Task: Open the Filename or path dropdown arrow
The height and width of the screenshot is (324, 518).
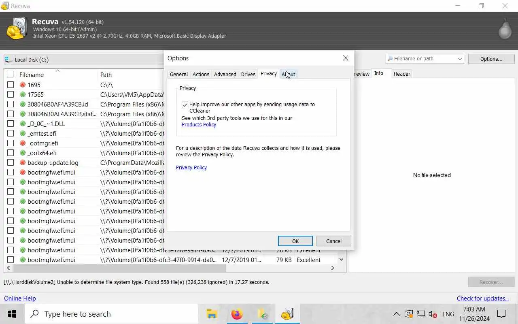Action: [460, 59]
